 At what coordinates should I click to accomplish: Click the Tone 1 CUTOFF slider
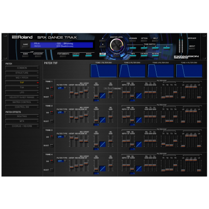pyautogui.click(x=71, y=92)
